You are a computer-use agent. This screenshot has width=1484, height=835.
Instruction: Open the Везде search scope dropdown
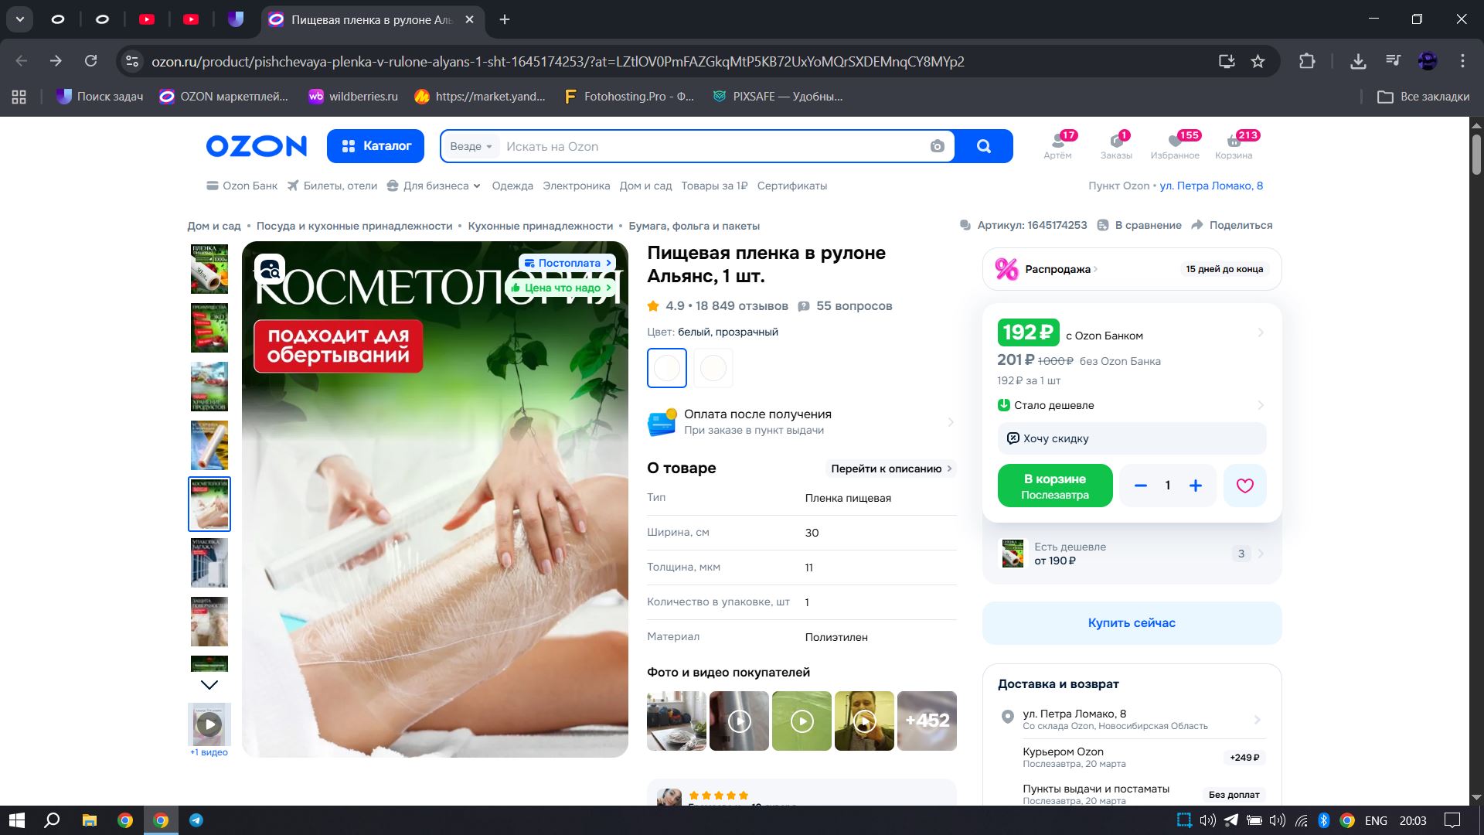(x=471, y=147)
